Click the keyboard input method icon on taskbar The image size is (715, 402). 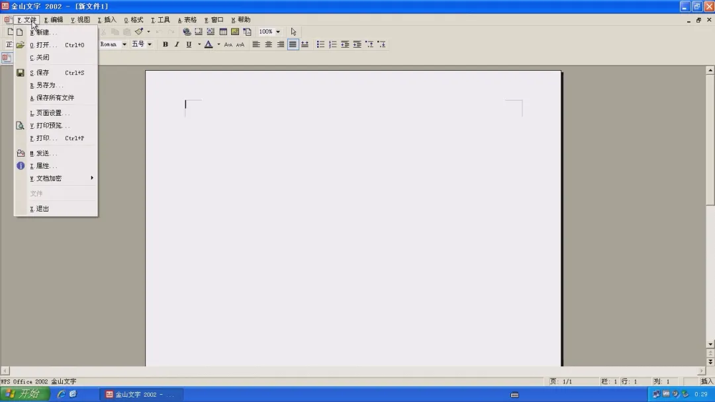[514, 395]
